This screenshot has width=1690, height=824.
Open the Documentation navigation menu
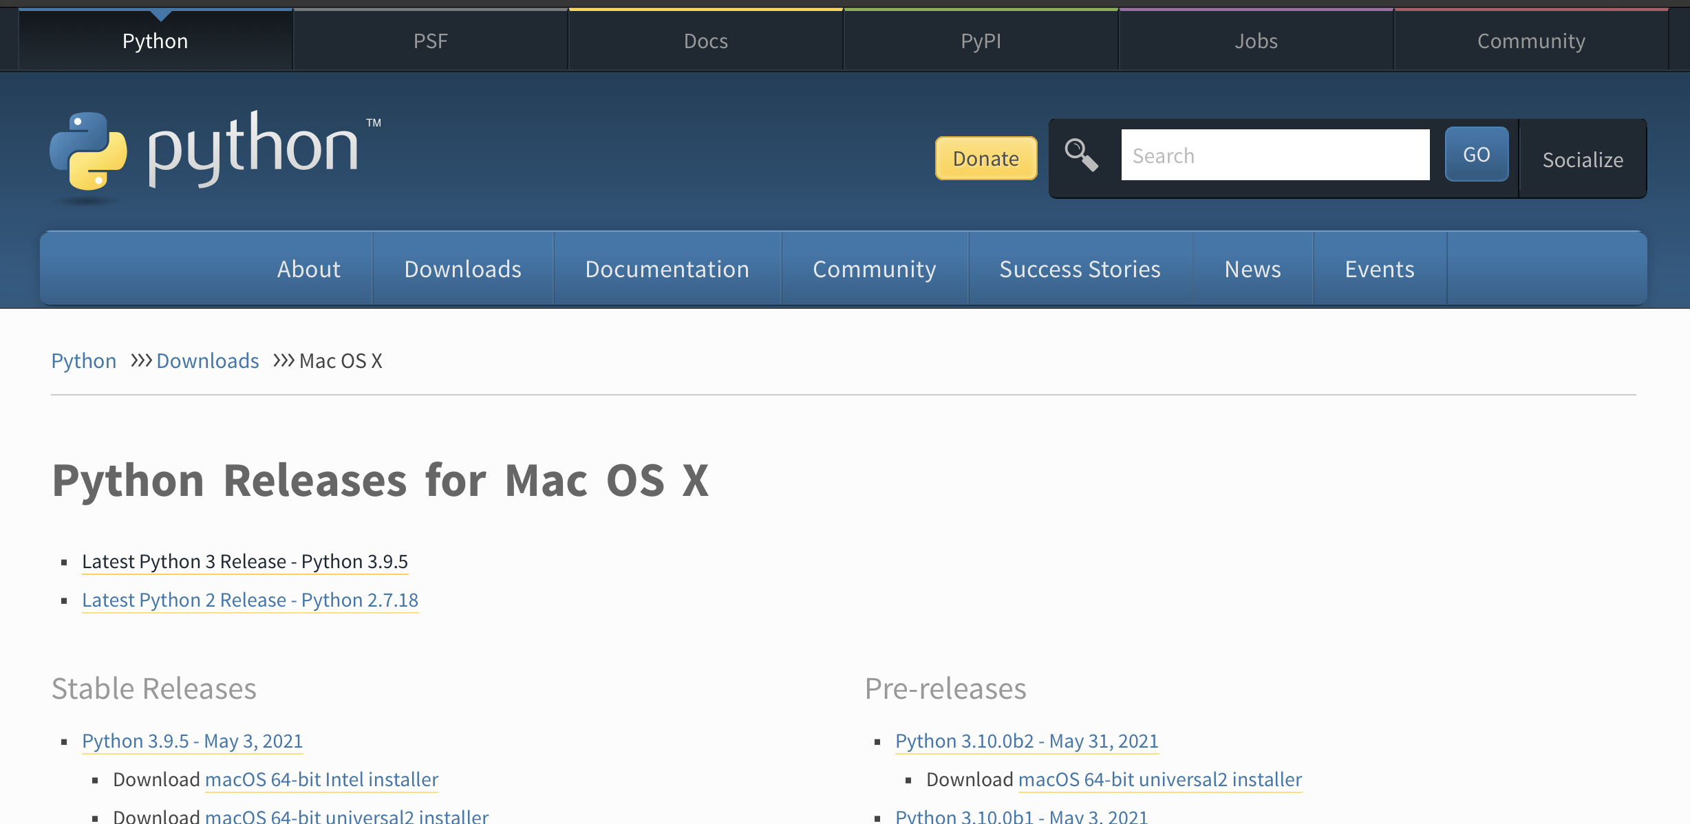coord(667,269)
